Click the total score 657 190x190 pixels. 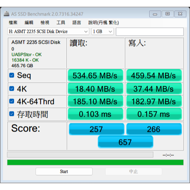pos(125,142)
